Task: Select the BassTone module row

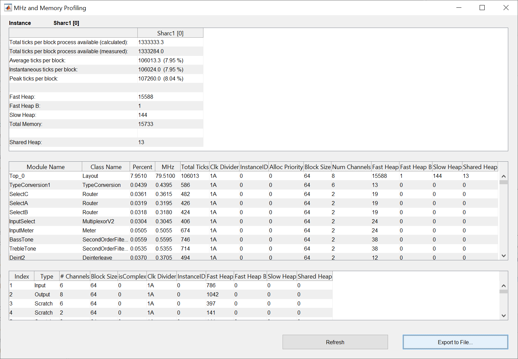Action: coord(253,239)
